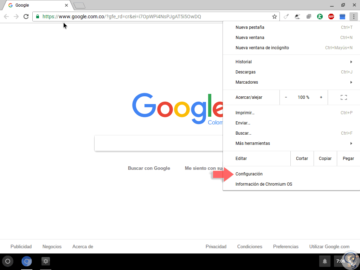360x270 pixels.
Task: Reload the page with refresh icon
Action: 26,17
